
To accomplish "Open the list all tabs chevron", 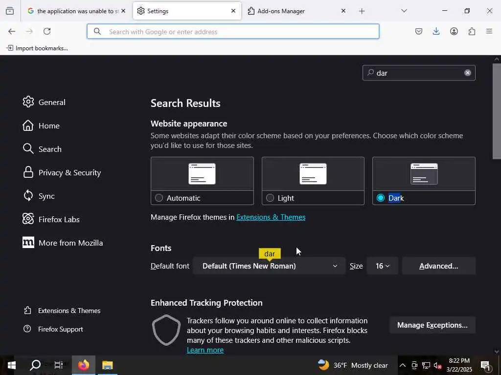I will 404,11.
